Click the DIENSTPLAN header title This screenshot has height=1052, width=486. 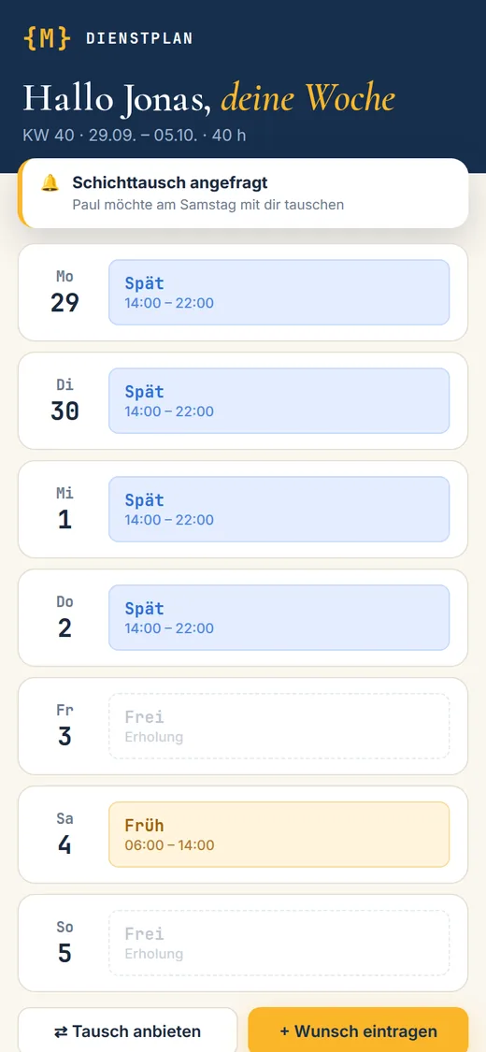[x=139, y=38]
